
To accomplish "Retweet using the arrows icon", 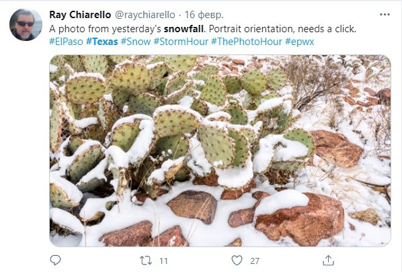I will tap(146, 261).
